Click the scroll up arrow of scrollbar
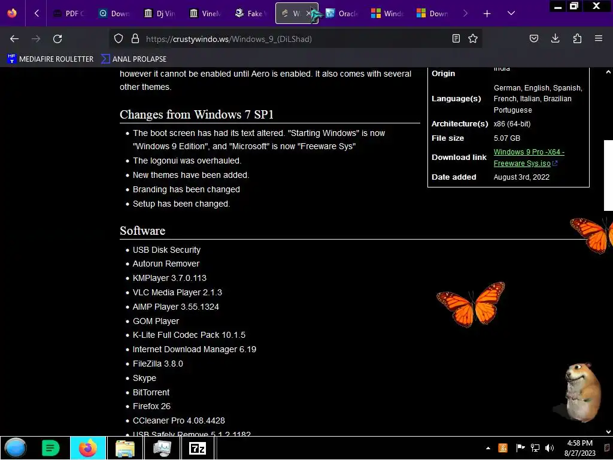Viewport: 613px width, 460px height. pos(608,72)
